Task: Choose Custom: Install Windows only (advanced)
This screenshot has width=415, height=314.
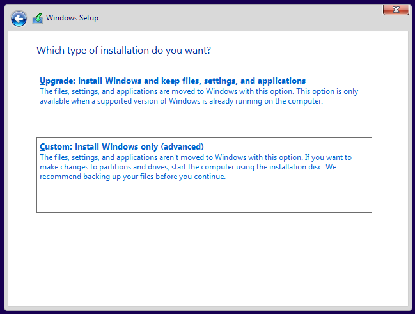Action: pyautogui.click(x=121, y=146)
